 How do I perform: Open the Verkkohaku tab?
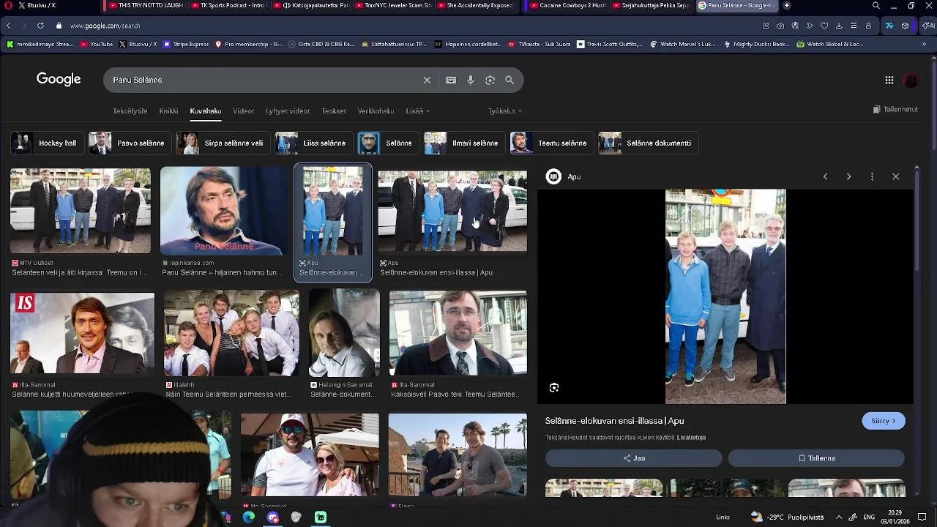pos(376,111)
